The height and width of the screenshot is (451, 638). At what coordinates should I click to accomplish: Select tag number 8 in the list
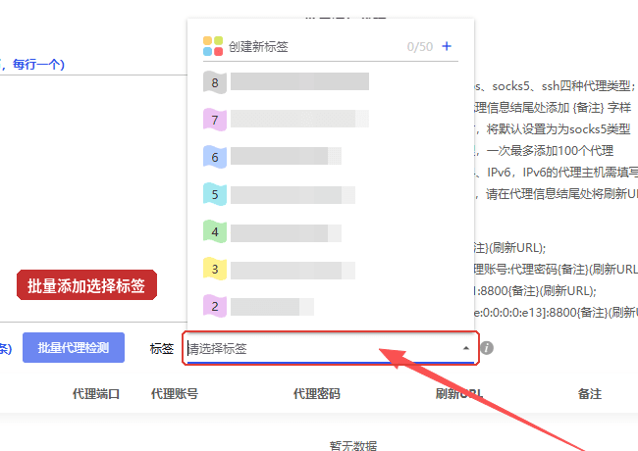click(x=331, y=82)
